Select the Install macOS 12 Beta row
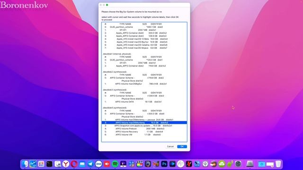303x170 pixels. click(144, 39)
